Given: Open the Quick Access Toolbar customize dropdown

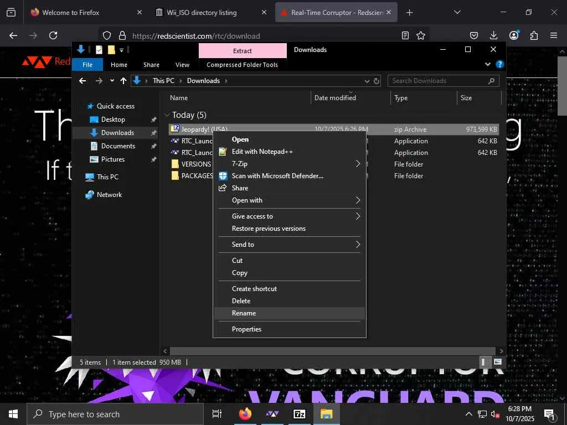Looking at the screenshot, I should (121, 50).
